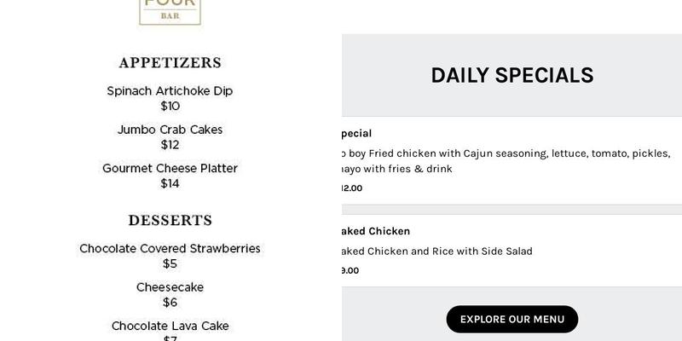Screen dimensions: 682x341
Task: Open the Baked Chicken special title
Action: coord(376,231)
